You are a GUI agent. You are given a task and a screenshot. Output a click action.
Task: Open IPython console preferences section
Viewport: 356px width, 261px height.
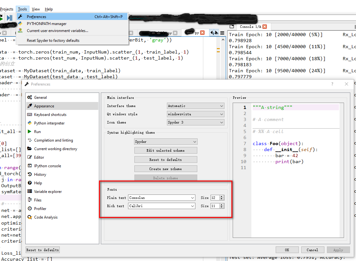click(x=62, y=166)
